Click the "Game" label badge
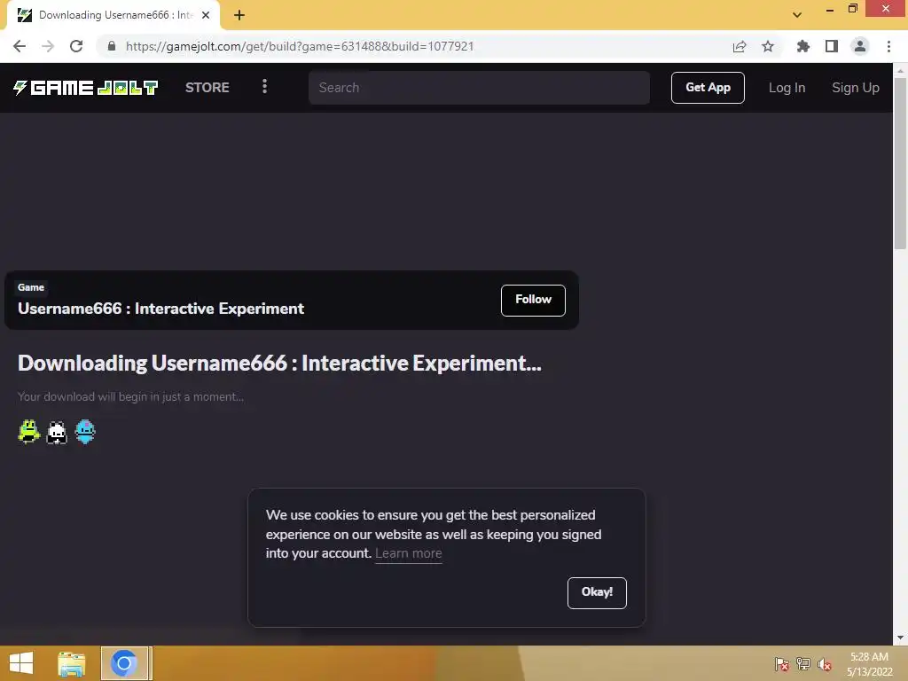This screenshot has height=681, width=908. [31, 287]
